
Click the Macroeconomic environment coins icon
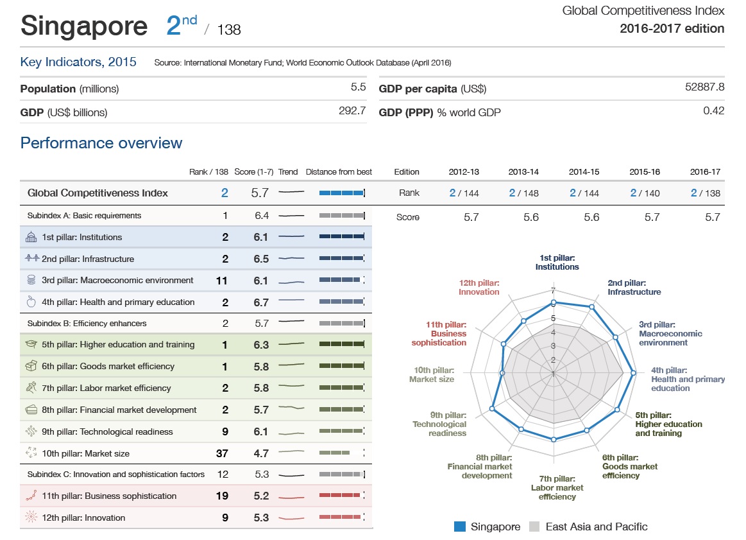[31, 280]
